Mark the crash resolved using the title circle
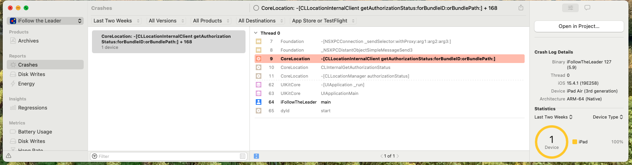The height and width of the screenshot is (165, 632). click(256, 8)
